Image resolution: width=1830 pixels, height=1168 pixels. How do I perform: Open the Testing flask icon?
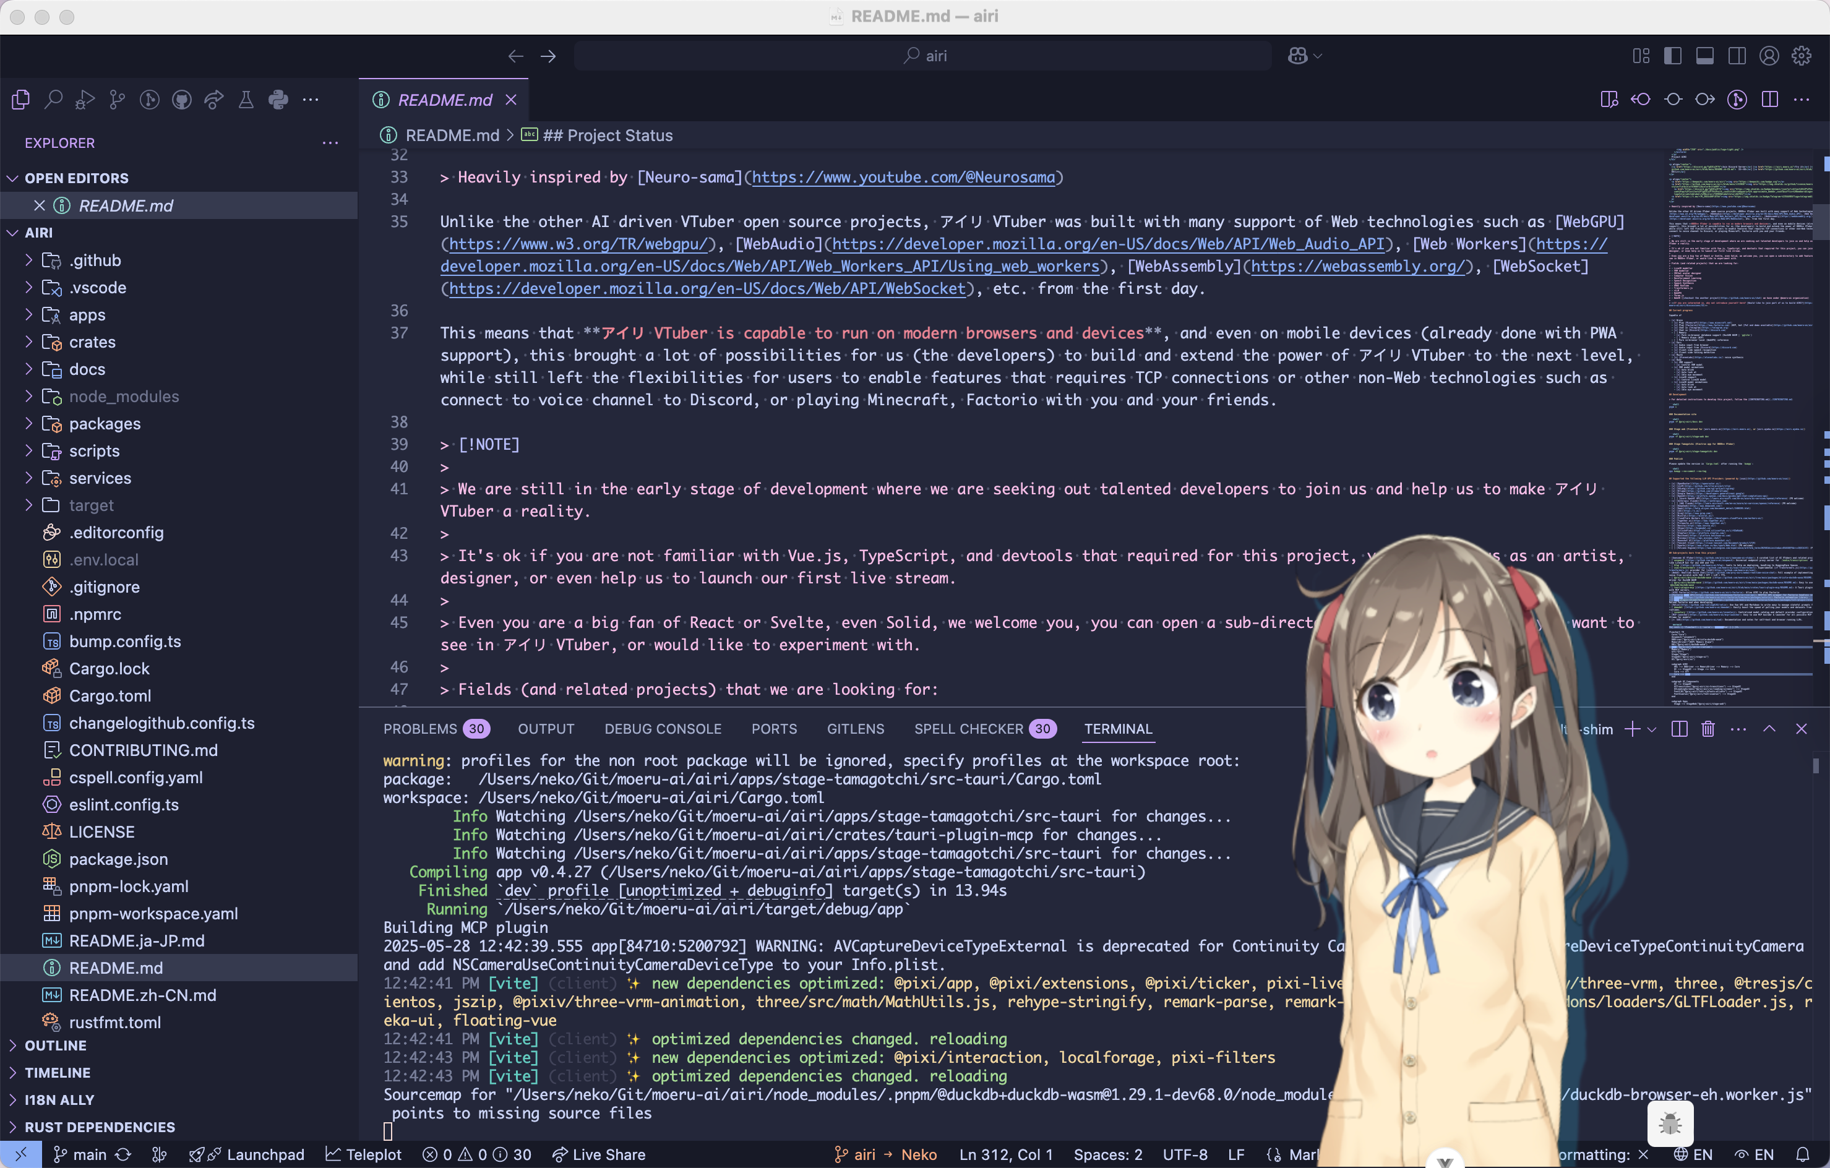pyautogui.click(x=246, y=100)
